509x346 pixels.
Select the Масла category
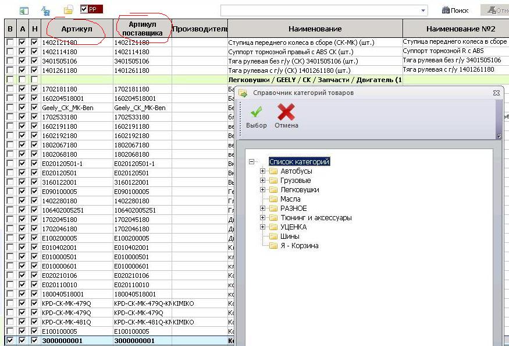point(290,199)
